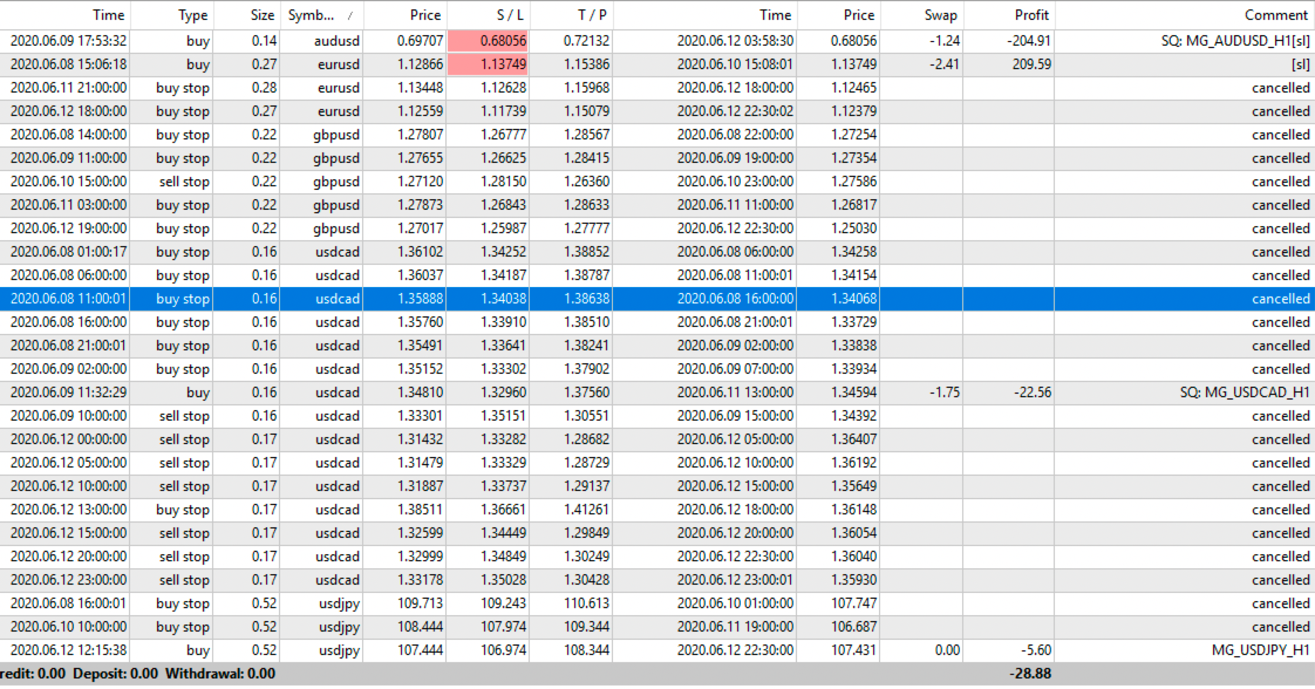Viewport: 1315px width, 689px height.
Task: Click the Deposit: 0.00 summary text
Action: [115, 674]
